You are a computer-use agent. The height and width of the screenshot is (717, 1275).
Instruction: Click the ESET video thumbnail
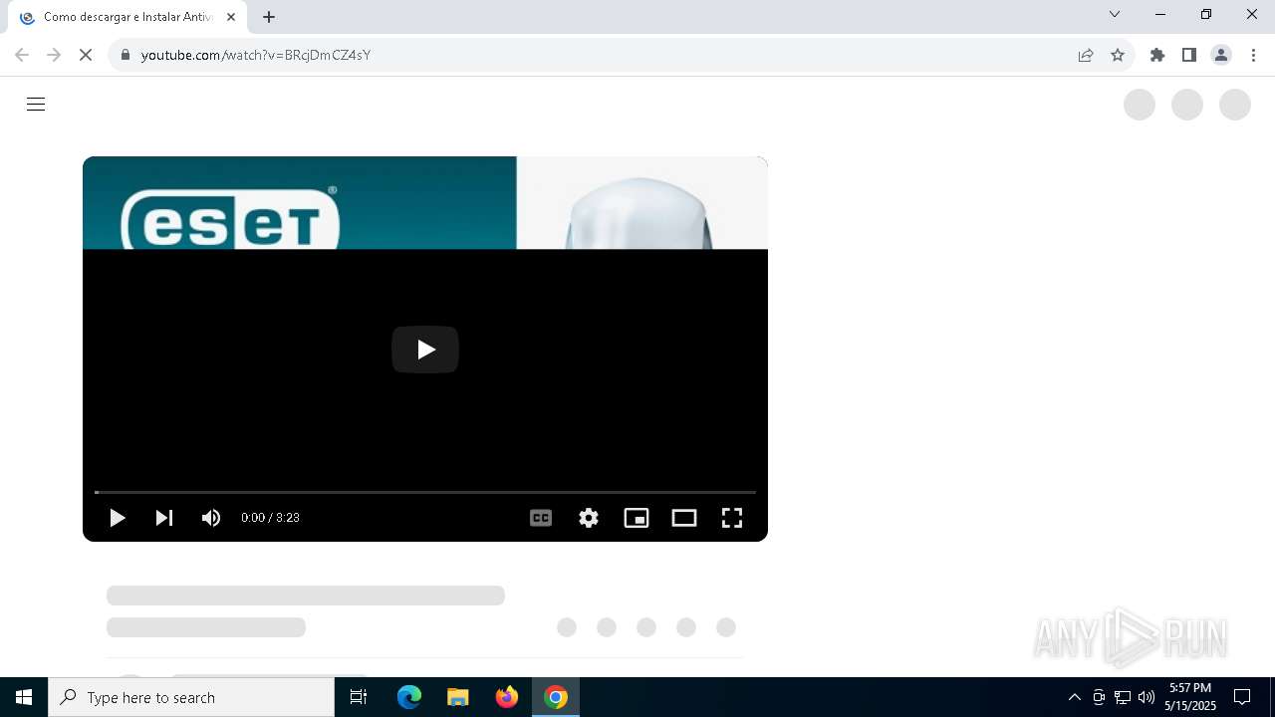pyautogui.click(x=425, y=203)
